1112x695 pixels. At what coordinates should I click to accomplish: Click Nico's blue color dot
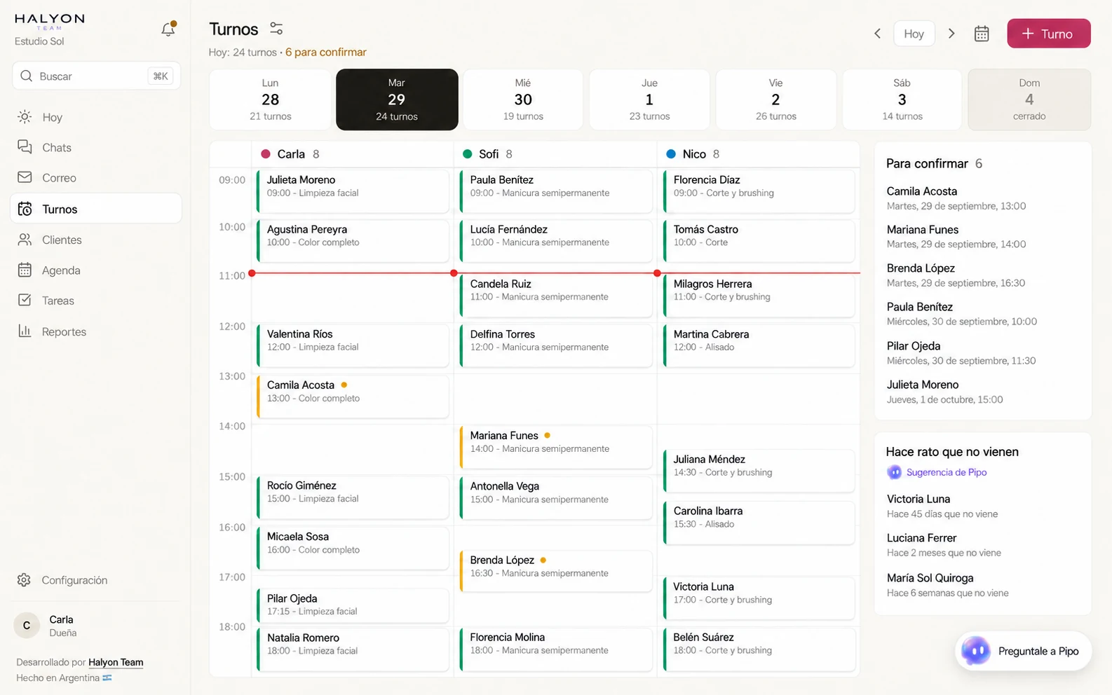671,154
